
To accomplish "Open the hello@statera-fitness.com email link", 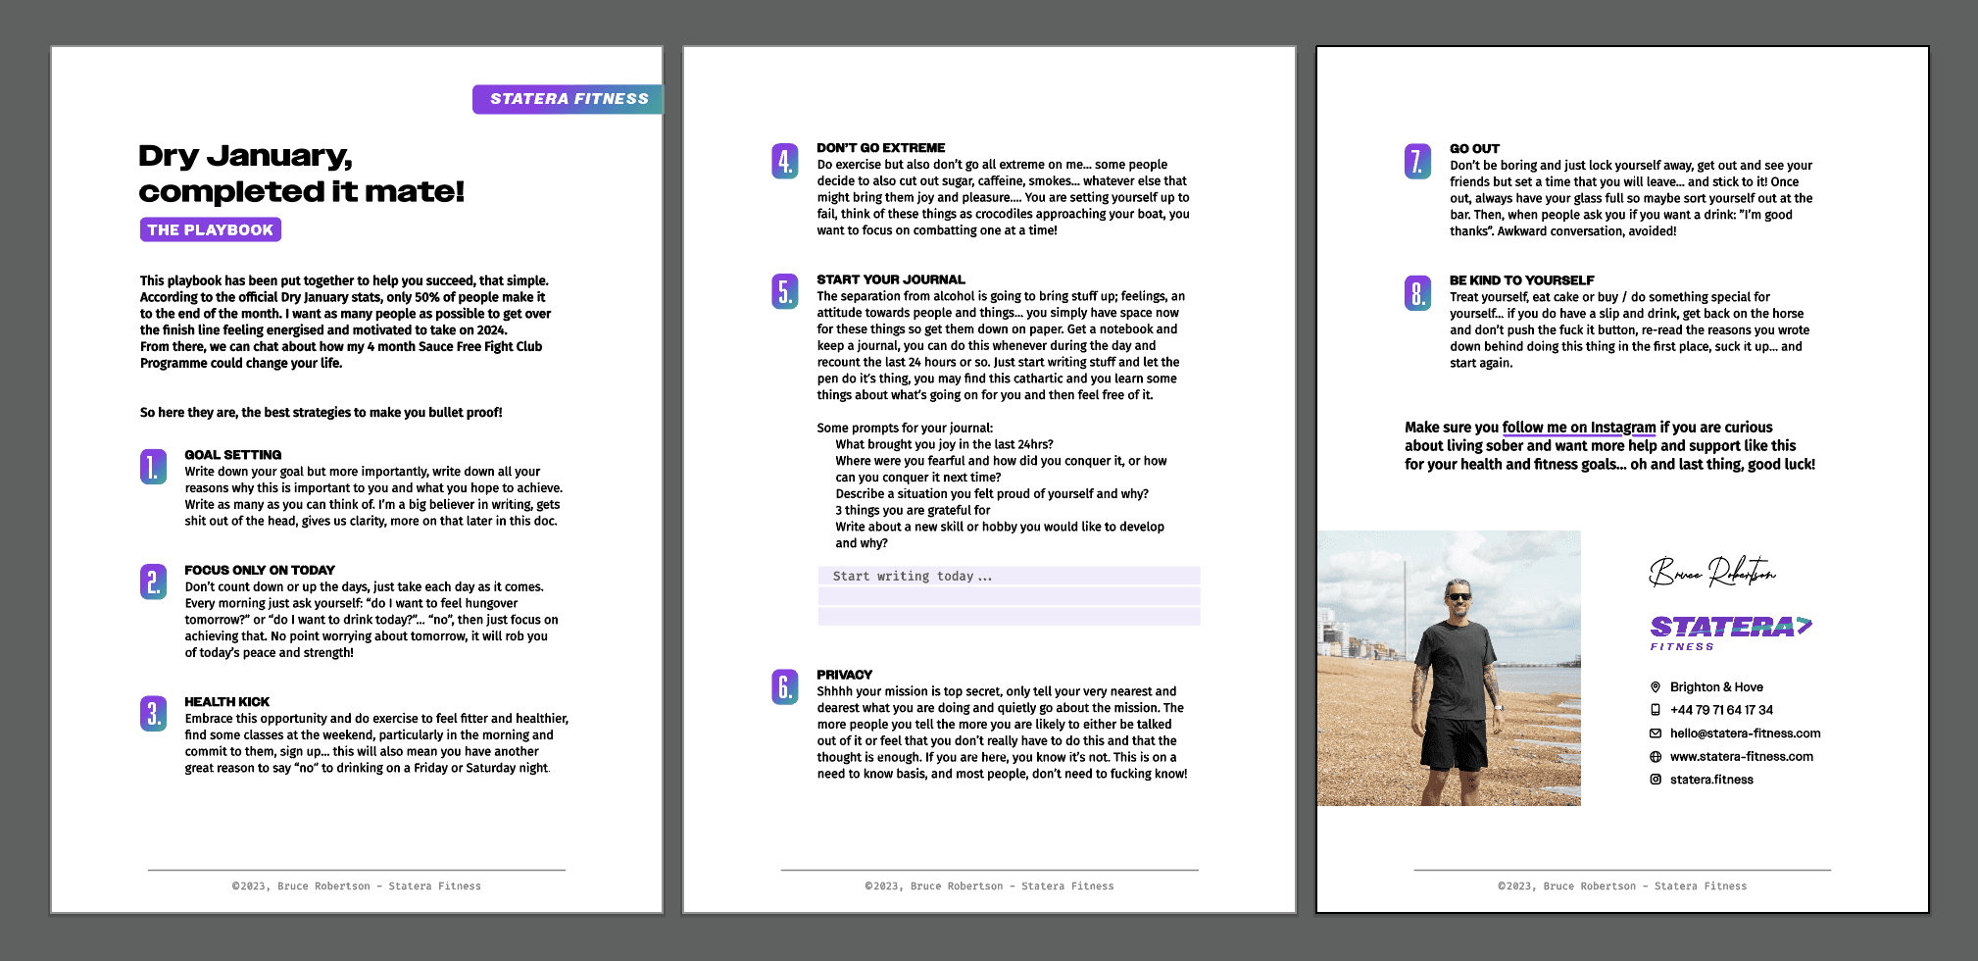I will 1746,733.
